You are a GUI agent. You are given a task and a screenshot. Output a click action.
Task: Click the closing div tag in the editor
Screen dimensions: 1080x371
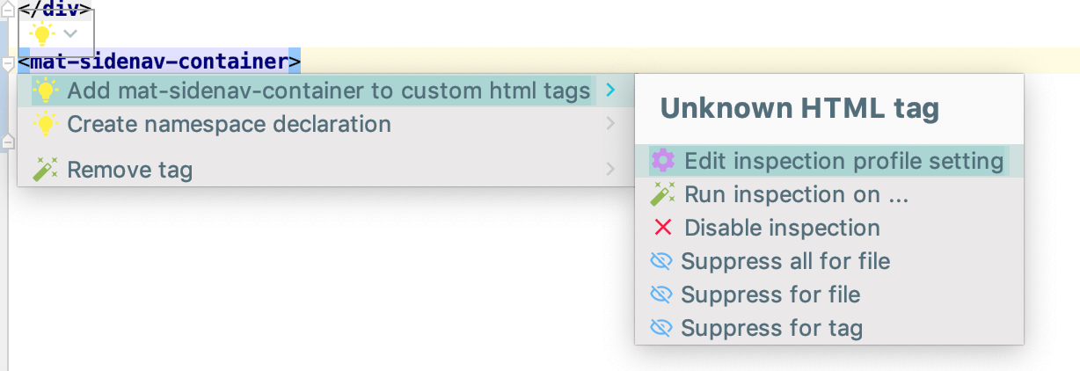coord(55,9)
